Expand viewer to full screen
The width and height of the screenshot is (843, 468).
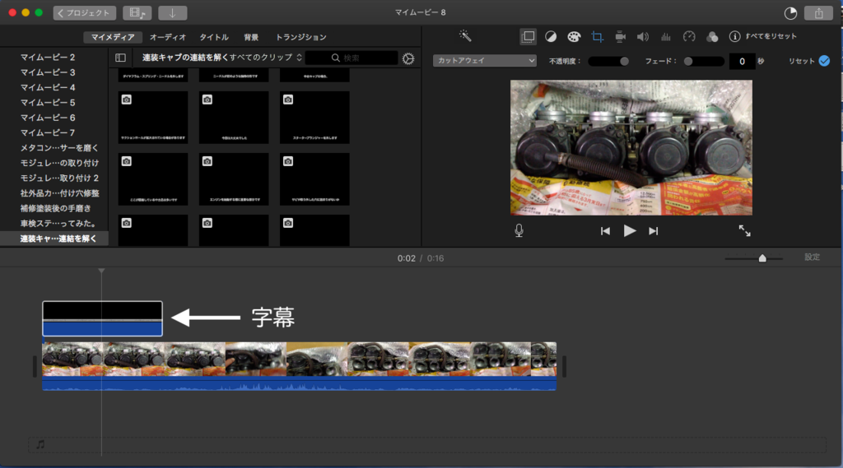[x=744, y=230]
